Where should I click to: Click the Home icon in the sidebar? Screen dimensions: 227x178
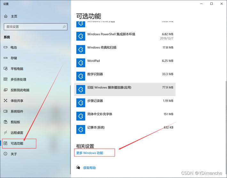(6, 16)
